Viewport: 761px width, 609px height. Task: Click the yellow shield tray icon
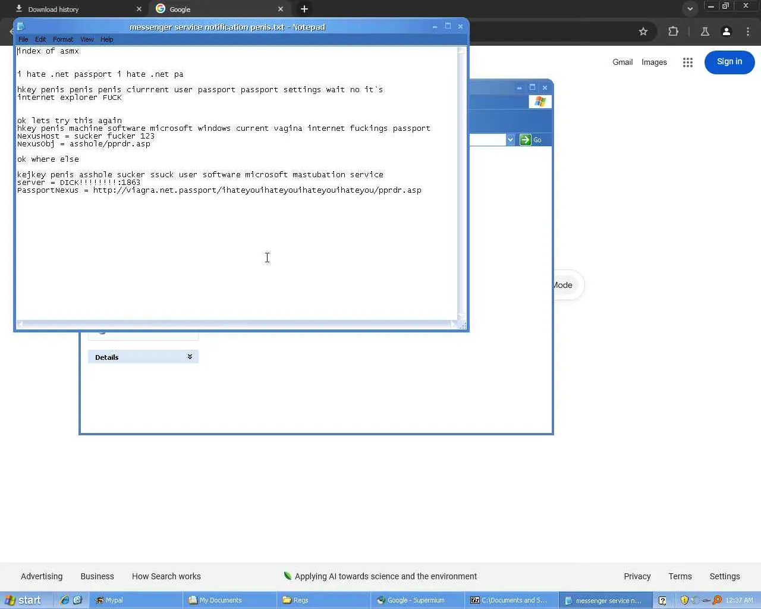[x=684, y=600]
